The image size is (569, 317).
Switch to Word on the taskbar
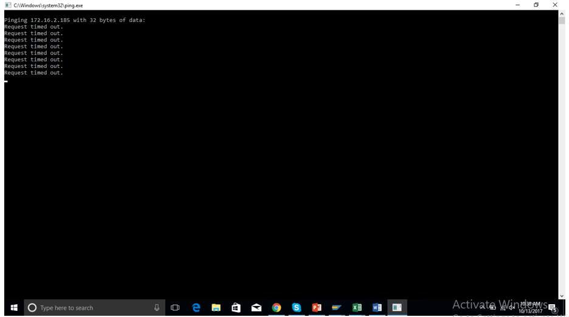point(377,307)
